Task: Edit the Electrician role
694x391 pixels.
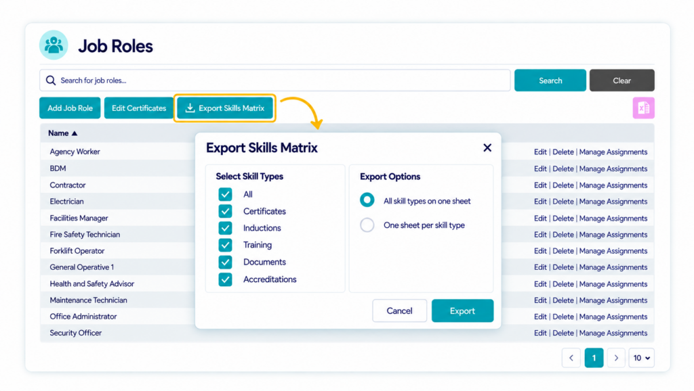Action: (x=540, y=202)
